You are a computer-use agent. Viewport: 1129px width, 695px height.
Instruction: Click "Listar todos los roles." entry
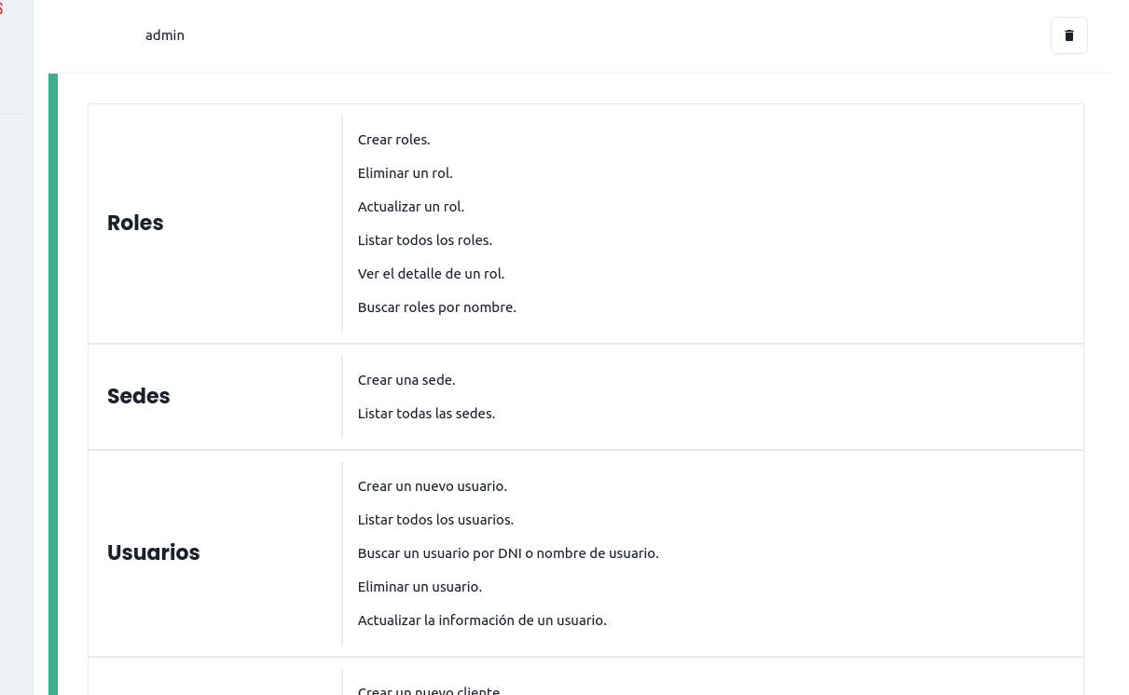424,240
